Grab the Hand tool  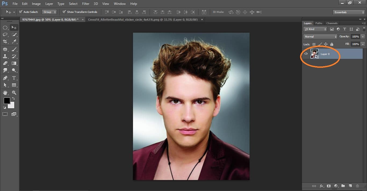(5, 92)
